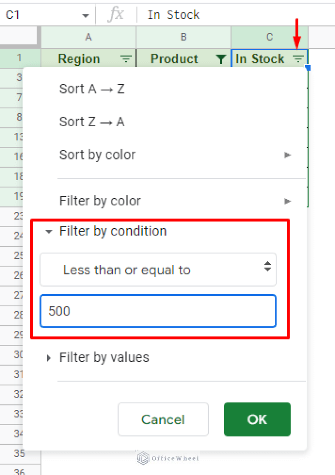Expand the Filter by color submenu arrow
The image size is (335, 475).
(x=287, y=201)
